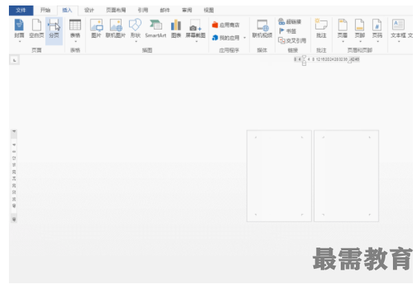The width and height of the screenshot is (417, 286).
Task: Open My Apps (我的应用)
Action: [226, 38]
